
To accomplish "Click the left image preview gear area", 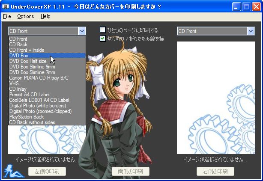I will [47, 139].
